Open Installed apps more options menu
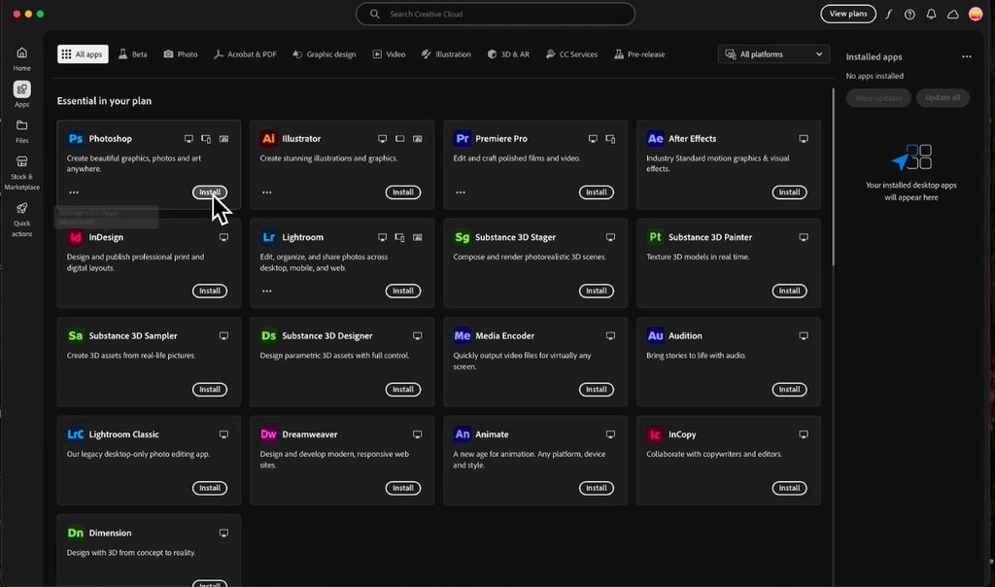 pyautogui.click(x=966, y=57)
